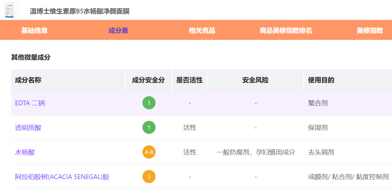Go to the 美修指数 tab
Viewport: 392px width, 189px height.
coord(369,30)
